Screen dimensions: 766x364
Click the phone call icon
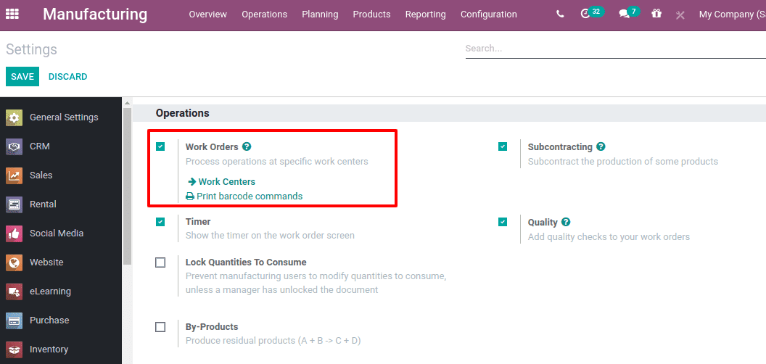tap(560, 15)
